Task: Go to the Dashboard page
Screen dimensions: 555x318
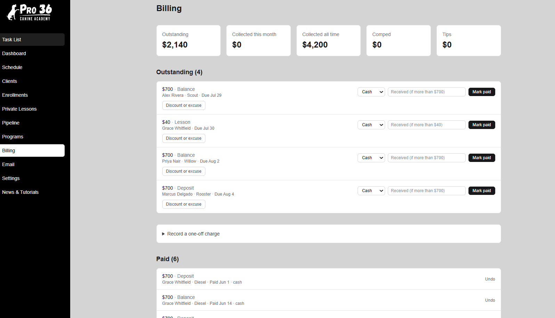Action: click(x=32, y=53)
